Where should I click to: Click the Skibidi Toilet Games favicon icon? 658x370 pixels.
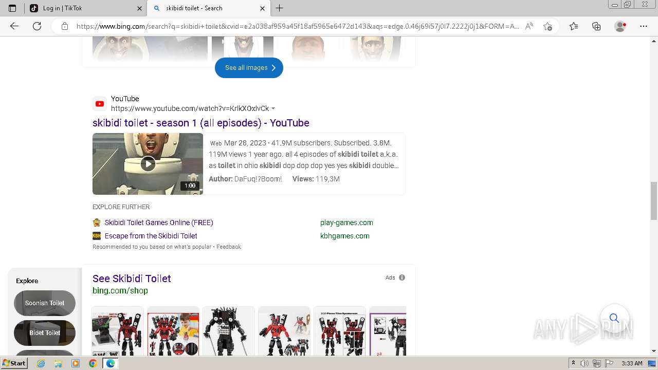(x=97, y=223)
